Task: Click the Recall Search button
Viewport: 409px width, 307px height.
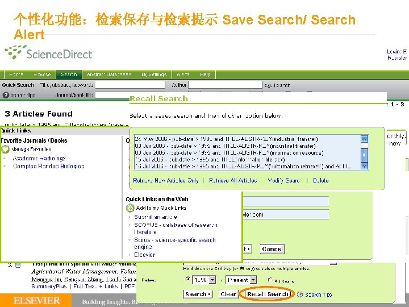Action: [268, 294]
